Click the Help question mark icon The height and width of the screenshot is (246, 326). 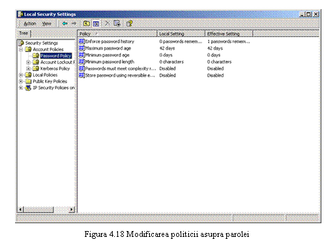point(129,23)
